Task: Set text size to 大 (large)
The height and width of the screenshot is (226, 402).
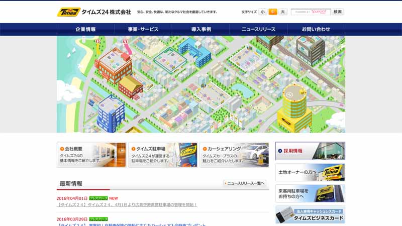Action: pos(283,12)
